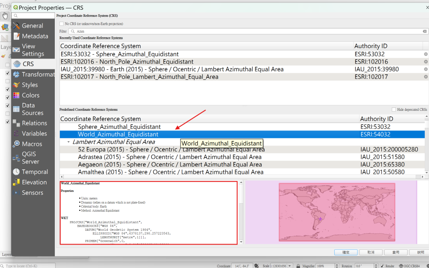
Task: Remove IAU_2015:39980 from recently used list
Action: tap(426, 69)
